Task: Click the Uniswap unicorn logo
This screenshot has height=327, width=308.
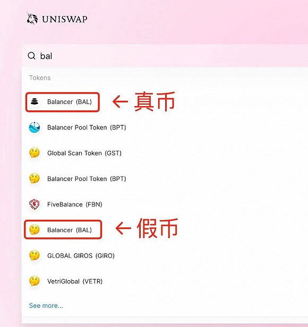Action: (x=32, y=19)
